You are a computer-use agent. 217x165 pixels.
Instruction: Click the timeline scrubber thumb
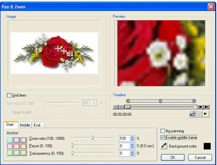coord(128,107)
